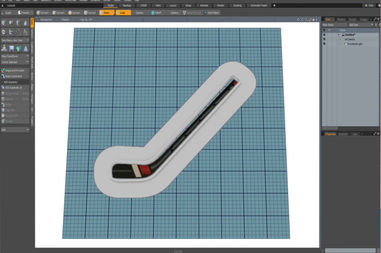Select the sphere primitive tool icon
381x253 pixels.
(11, 23)
